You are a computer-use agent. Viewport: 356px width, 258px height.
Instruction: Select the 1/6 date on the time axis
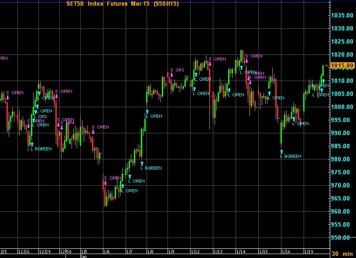pos(107,251)
